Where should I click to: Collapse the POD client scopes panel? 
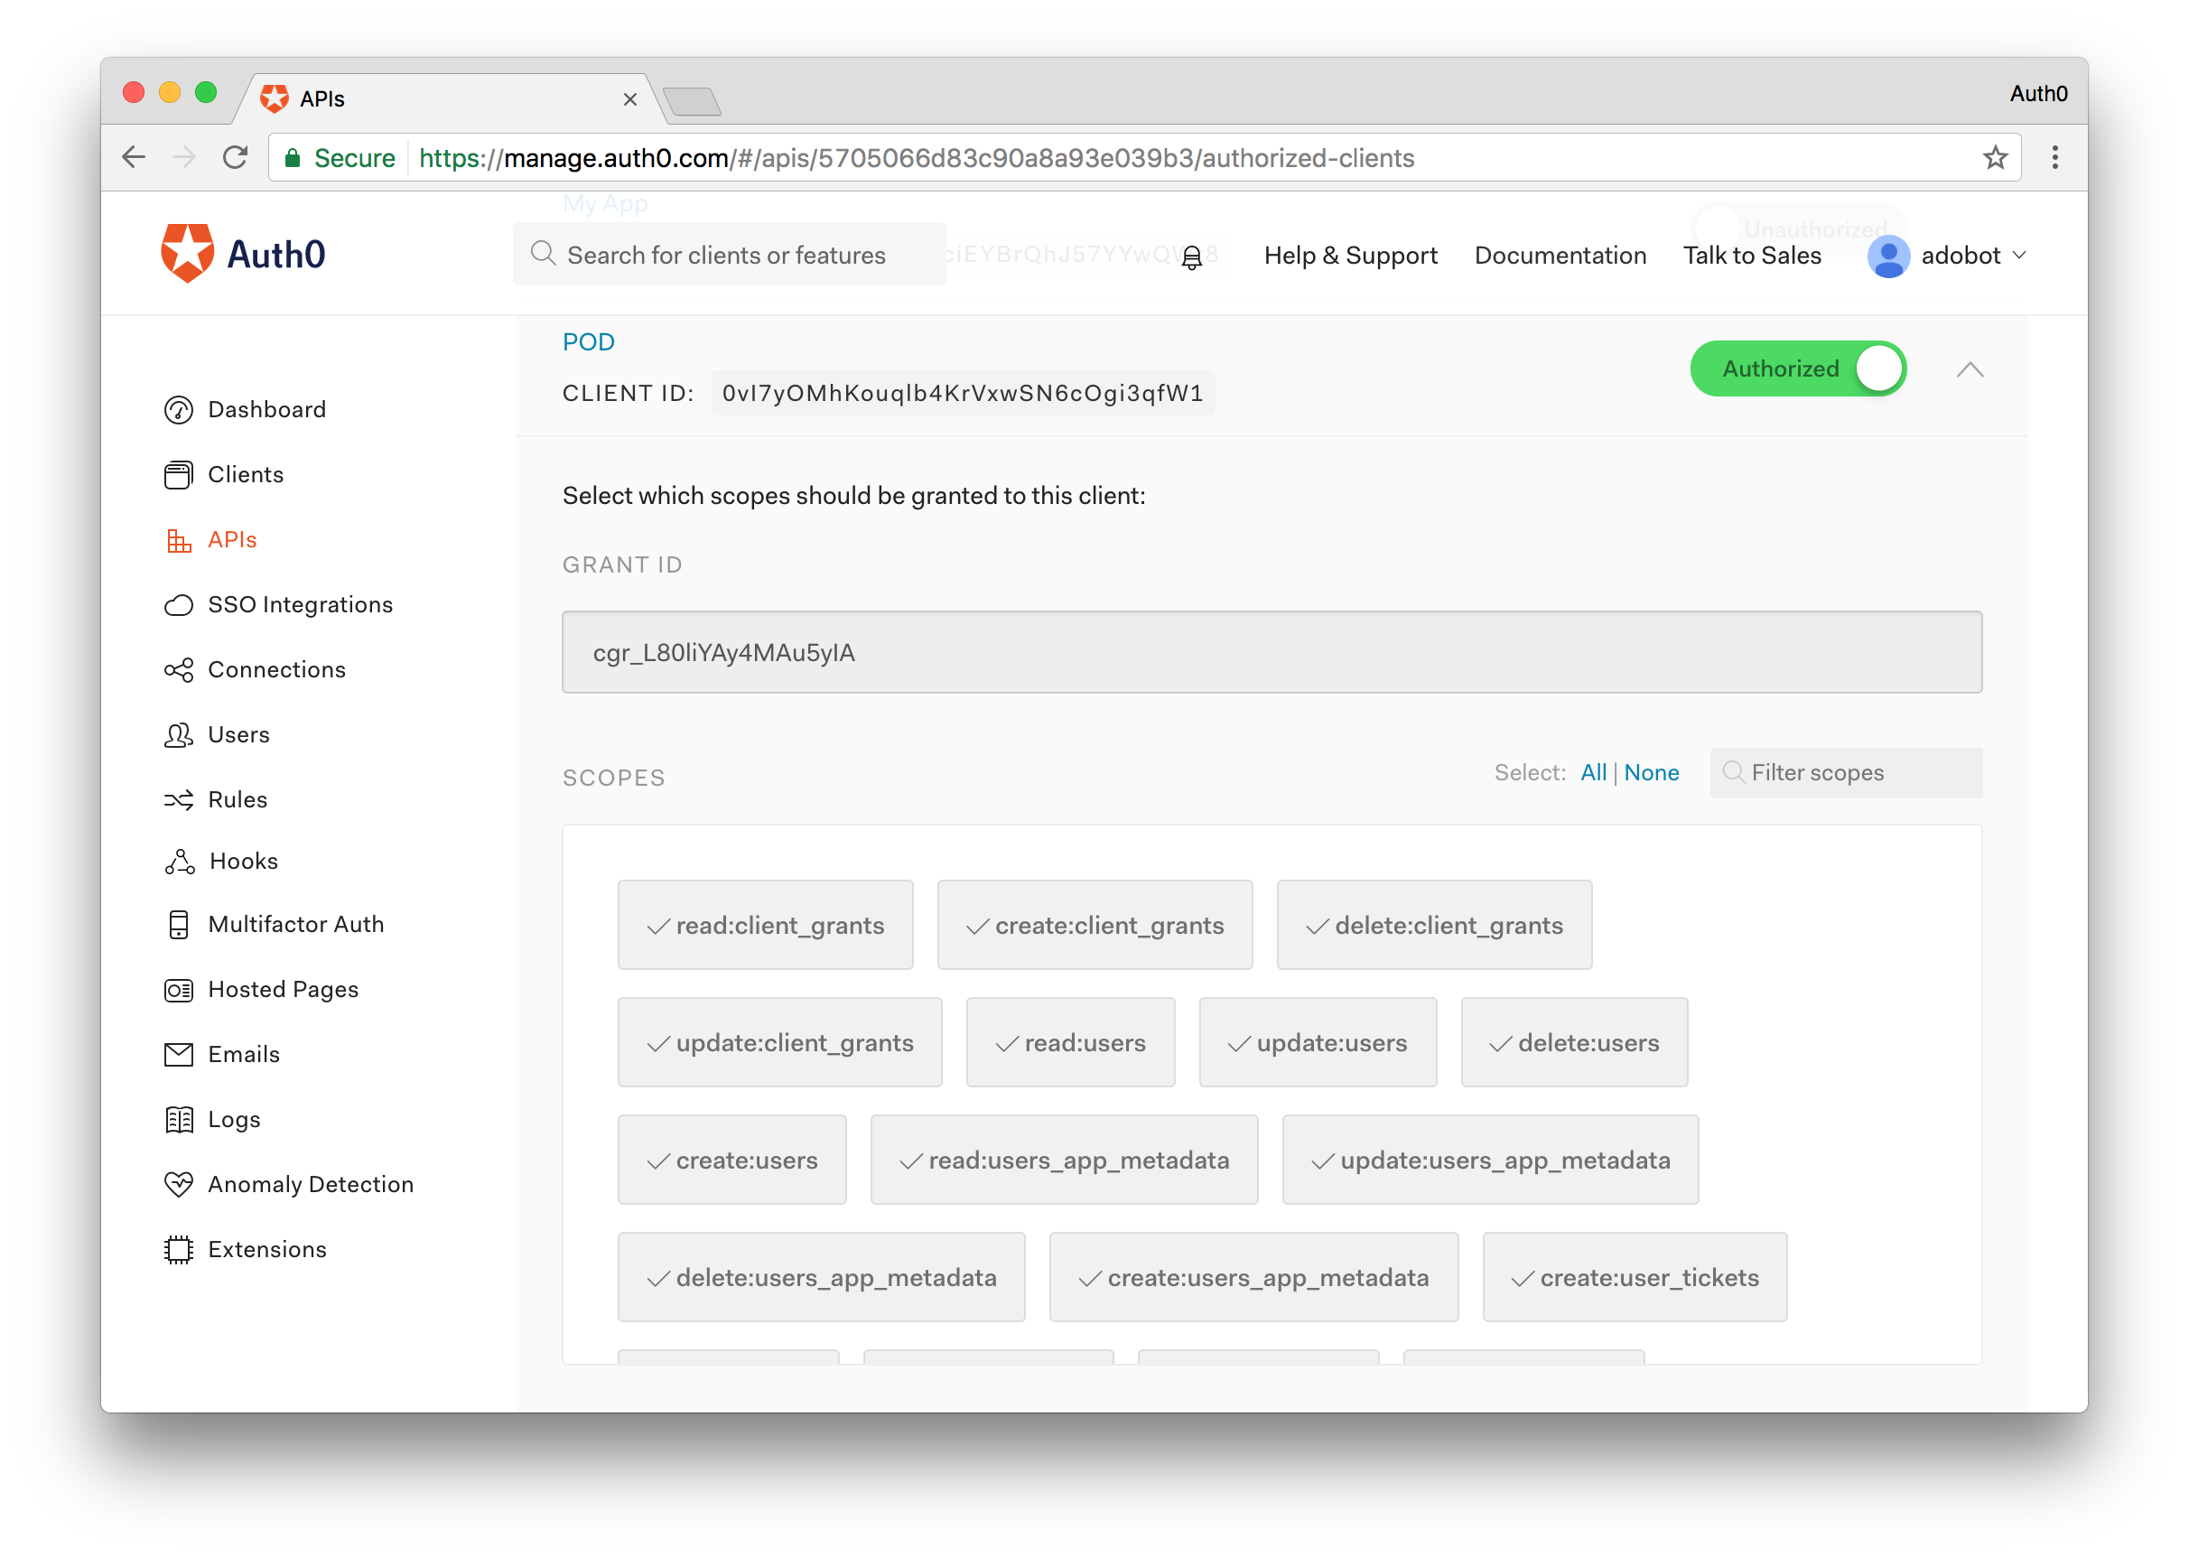pos(1970,370)
